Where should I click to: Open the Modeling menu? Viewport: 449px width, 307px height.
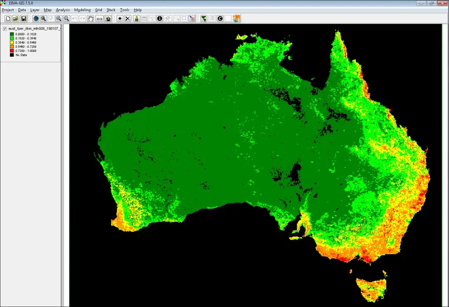coord(82,10)
